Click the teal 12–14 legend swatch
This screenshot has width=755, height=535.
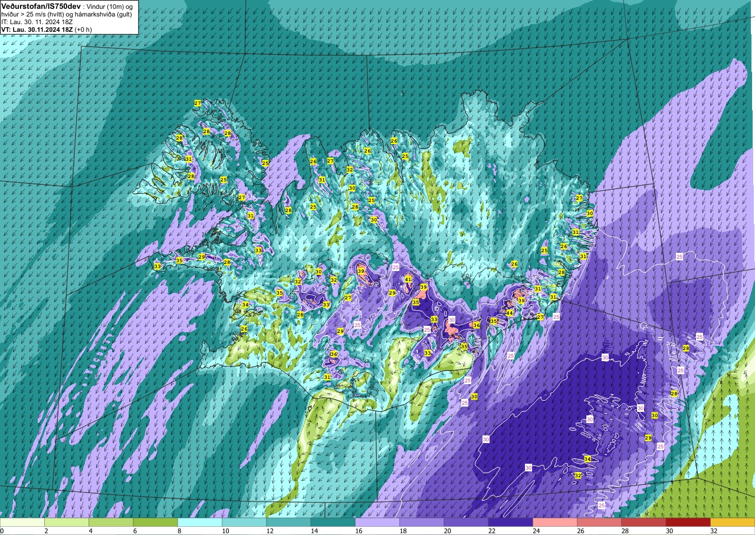288,522
